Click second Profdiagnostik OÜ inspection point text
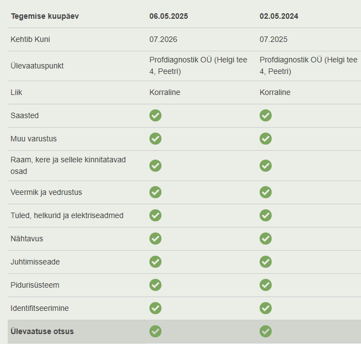 click(x=309, y=66)
